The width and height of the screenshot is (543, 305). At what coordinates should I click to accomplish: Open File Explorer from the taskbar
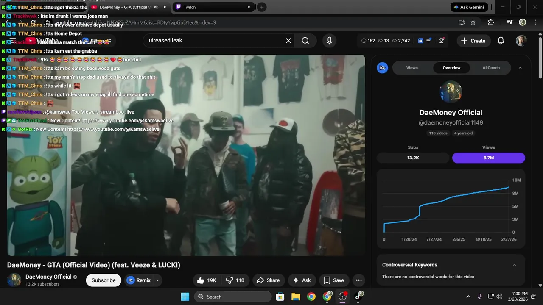pyautogui.click(x=296, y=297)
